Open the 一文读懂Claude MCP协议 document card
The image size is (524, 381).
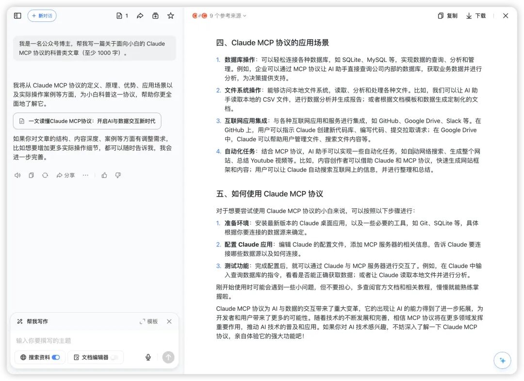tap(87, 121)
